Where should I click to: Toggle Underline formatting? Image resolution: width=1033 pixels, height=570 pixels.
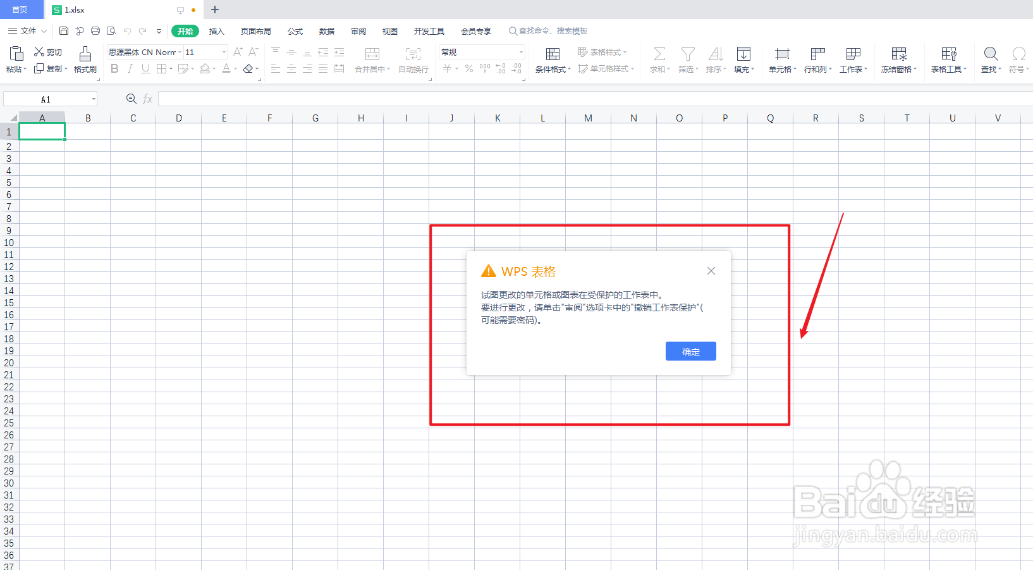(x=145, y=68)
